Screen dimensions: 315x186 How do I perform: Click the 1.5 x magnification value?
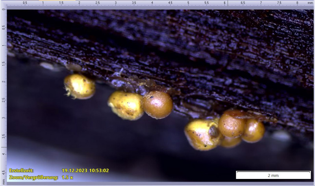[67, 177]
